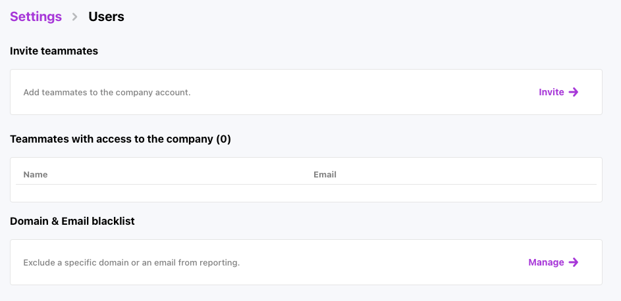Viewport: 621px width, 301px height.
Task: Click the Teammates with access heading
Action: pyautogui.click(x=112, y=139)
